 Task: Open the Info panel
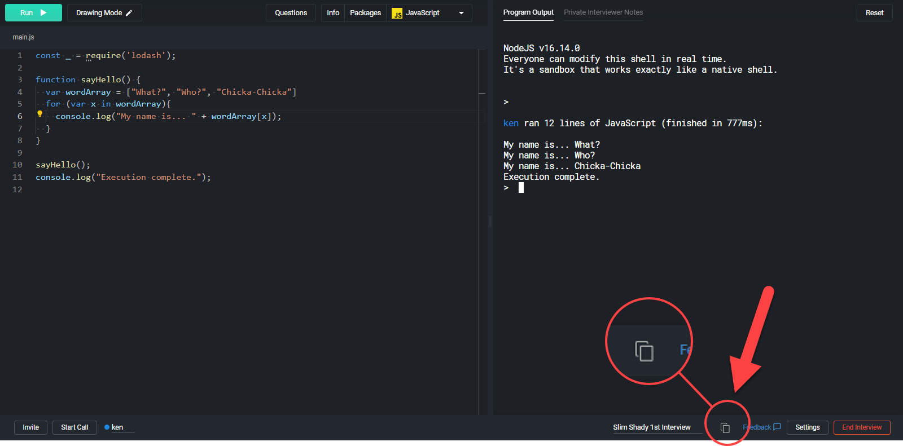(333, 12)
